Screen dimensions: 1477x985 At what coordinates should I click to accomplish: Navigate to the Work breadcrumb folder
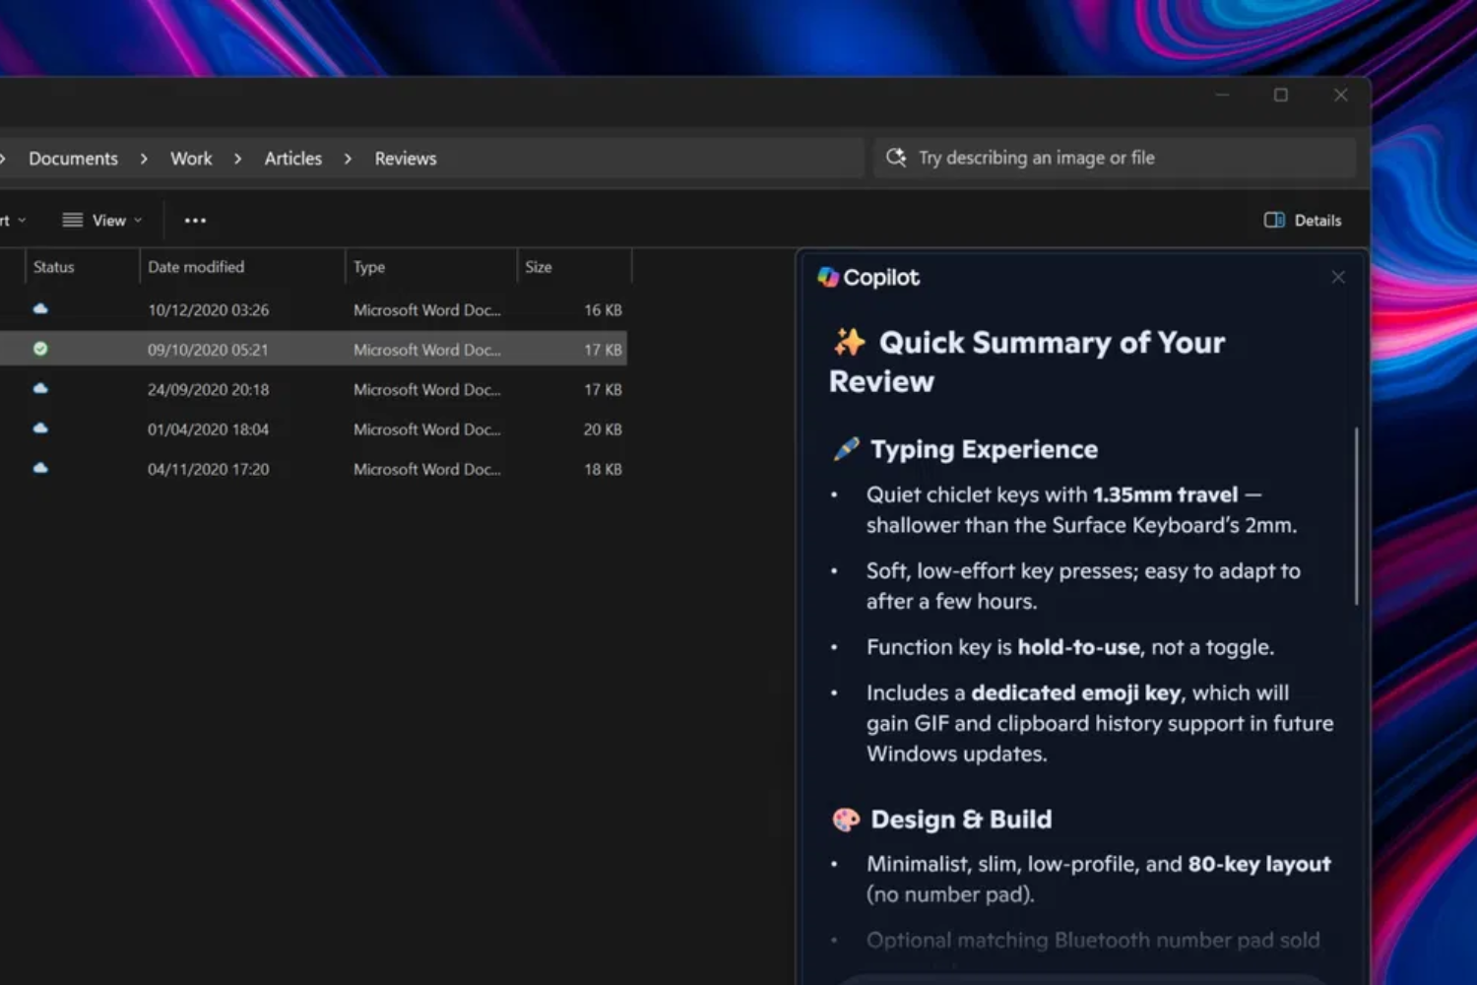191,159
